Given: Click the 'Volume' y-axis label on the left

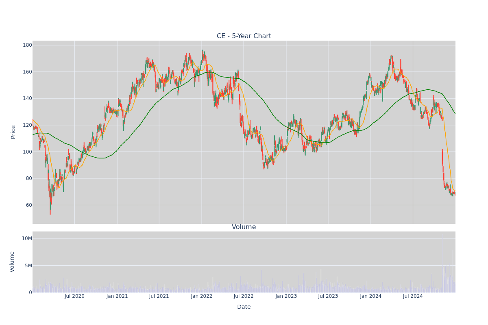Looking at the screenshot, I should click(x=12, y=262).
